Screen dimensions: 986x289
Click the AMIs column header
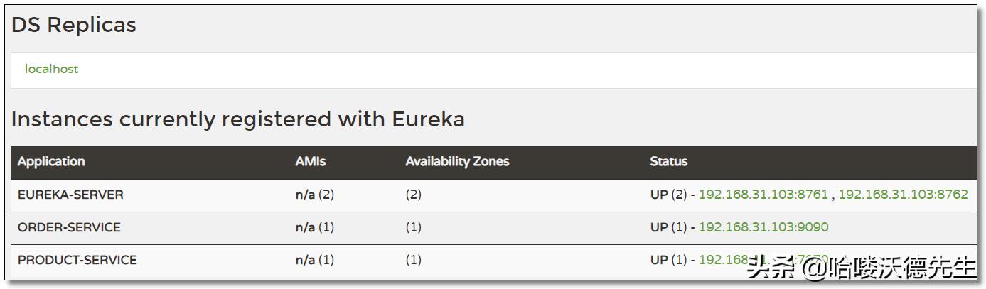(311, 162)
